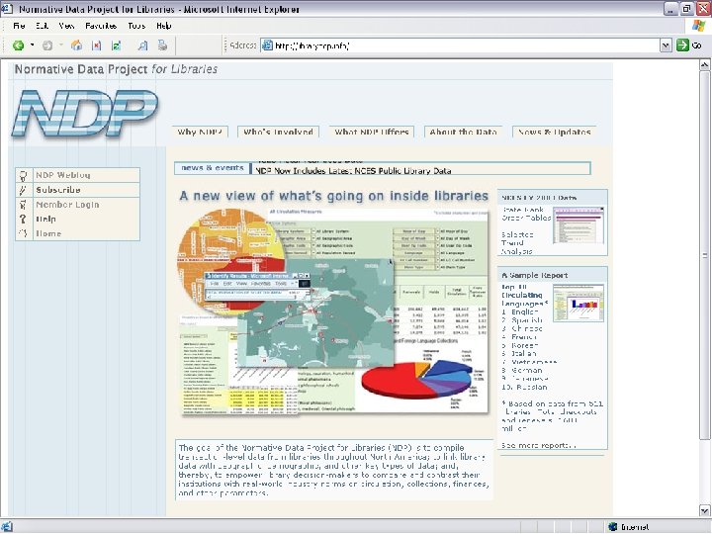712x534 pixels.
Task: Click the NCES Public Library Data headline
Action: pyautogui.click(x=353, y=171)
